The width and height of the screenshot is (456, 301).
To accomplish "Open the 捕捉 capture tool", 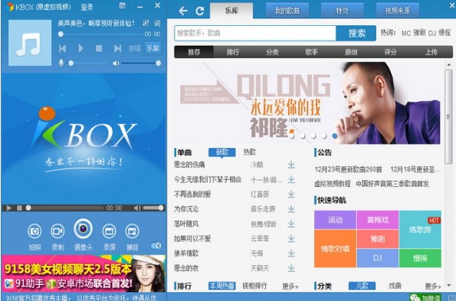I will [x=132, y=237].
